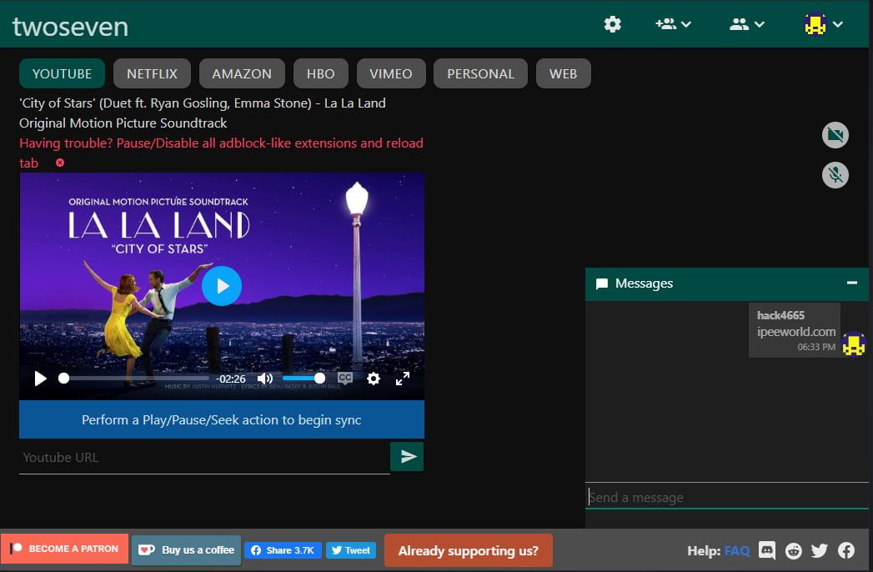Open twoseven settings via the gear icon
The image size is (873, 572).
point(612,24)
